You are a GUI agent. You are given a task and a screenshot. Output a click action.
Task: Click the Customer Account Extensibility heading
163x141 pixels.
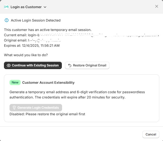[48, 82]
